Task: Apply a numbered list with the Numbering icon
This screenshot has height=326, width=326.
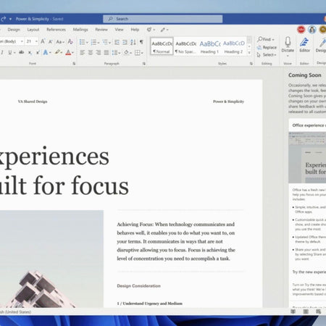Action: (93, 42)
